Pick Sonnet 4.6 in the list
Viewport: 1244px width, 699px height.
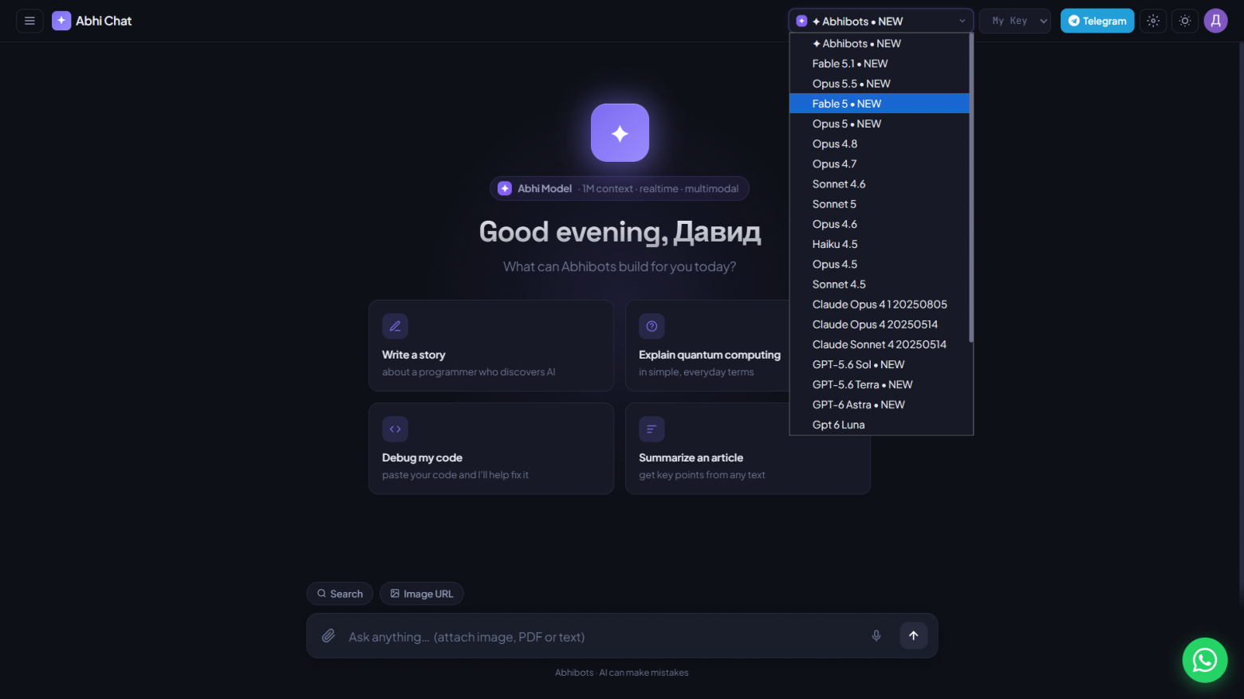point(879,184)
